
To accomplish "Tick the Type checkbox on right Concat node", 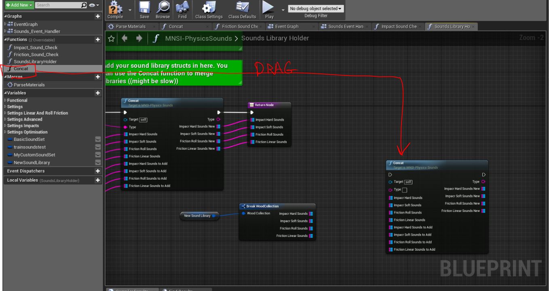I will pos(405,190).
